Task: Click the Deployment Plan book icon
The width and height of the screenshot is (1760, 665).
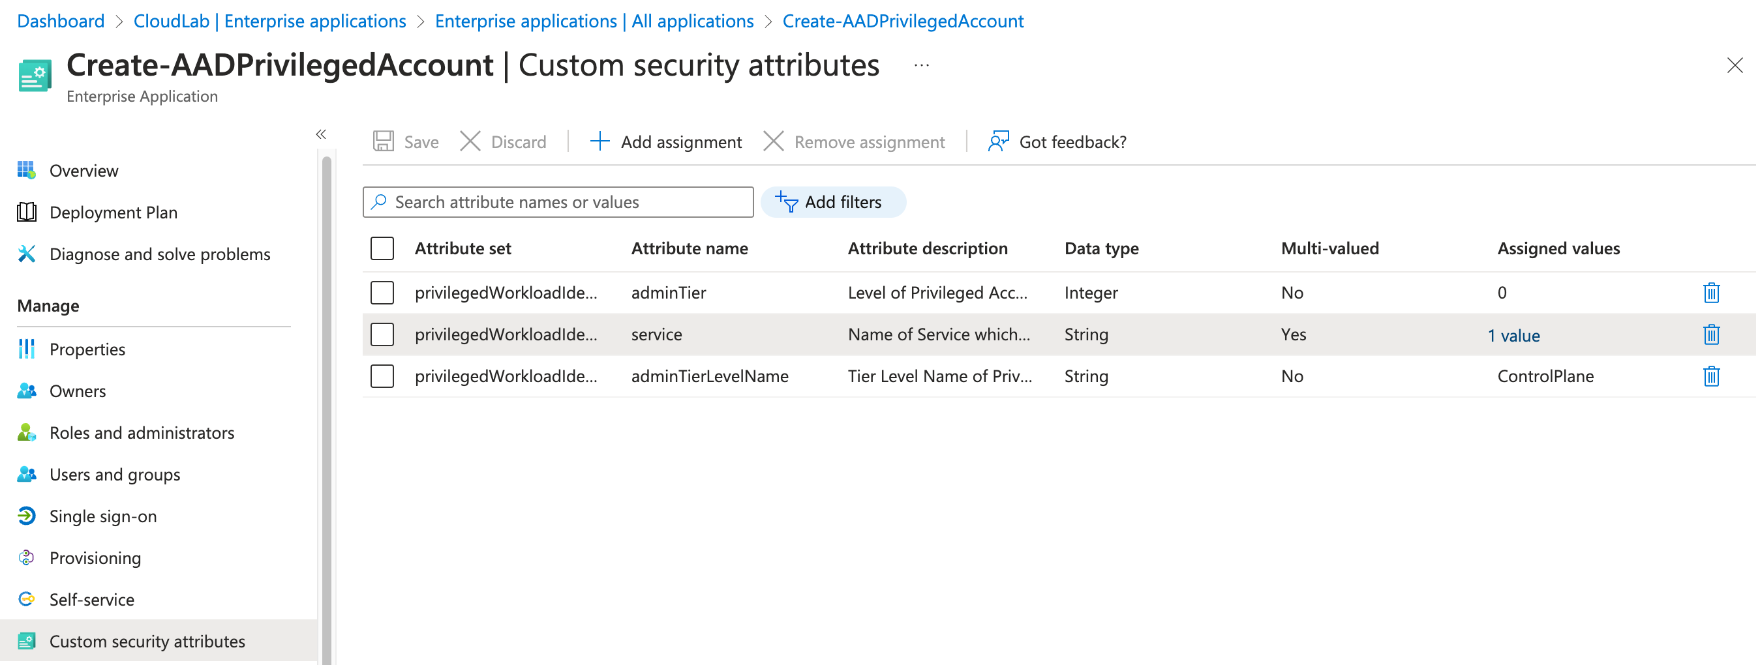Action: [x=26, y=212]
